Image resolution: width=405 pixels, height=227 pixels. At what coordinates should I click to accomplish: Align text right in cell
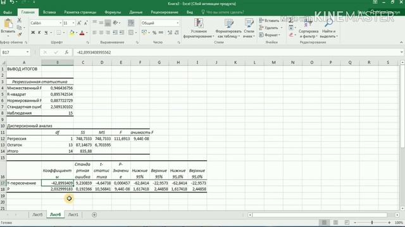[108, 33]
